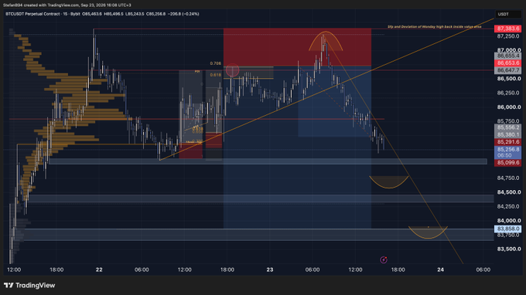Click the gray 85,556.2 price label

coord(508,127)
